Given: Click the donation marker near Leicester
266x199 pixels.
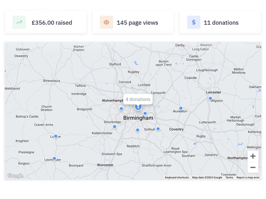Looking at the screenshot, I should pos(210,98).
